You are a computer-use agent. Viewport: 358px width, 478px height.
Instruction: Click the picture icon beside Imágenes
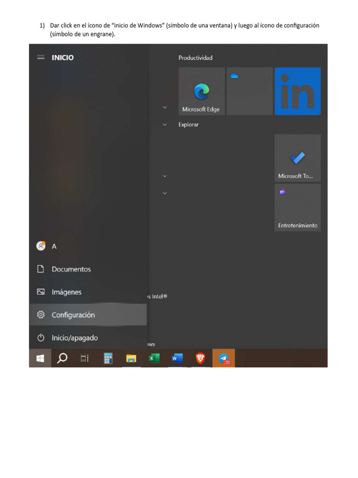coord(41,292)
